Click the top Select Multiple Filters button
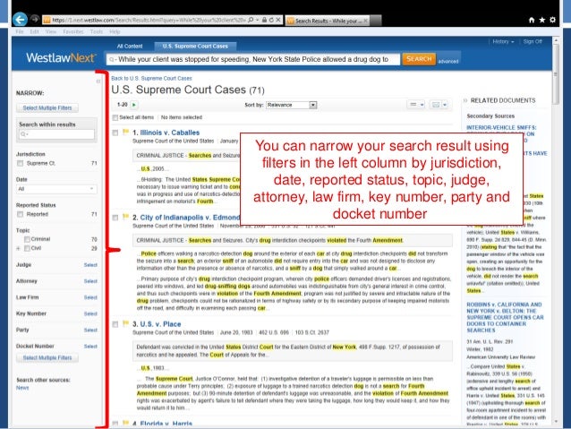This screenshot has height=429, width=571. [x=47, y=107]
